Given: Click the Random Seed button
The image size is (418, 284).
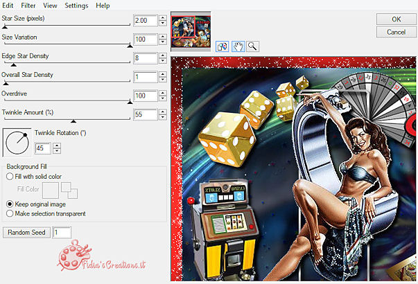Looking at the screenshot, I should tap(26, 232).
